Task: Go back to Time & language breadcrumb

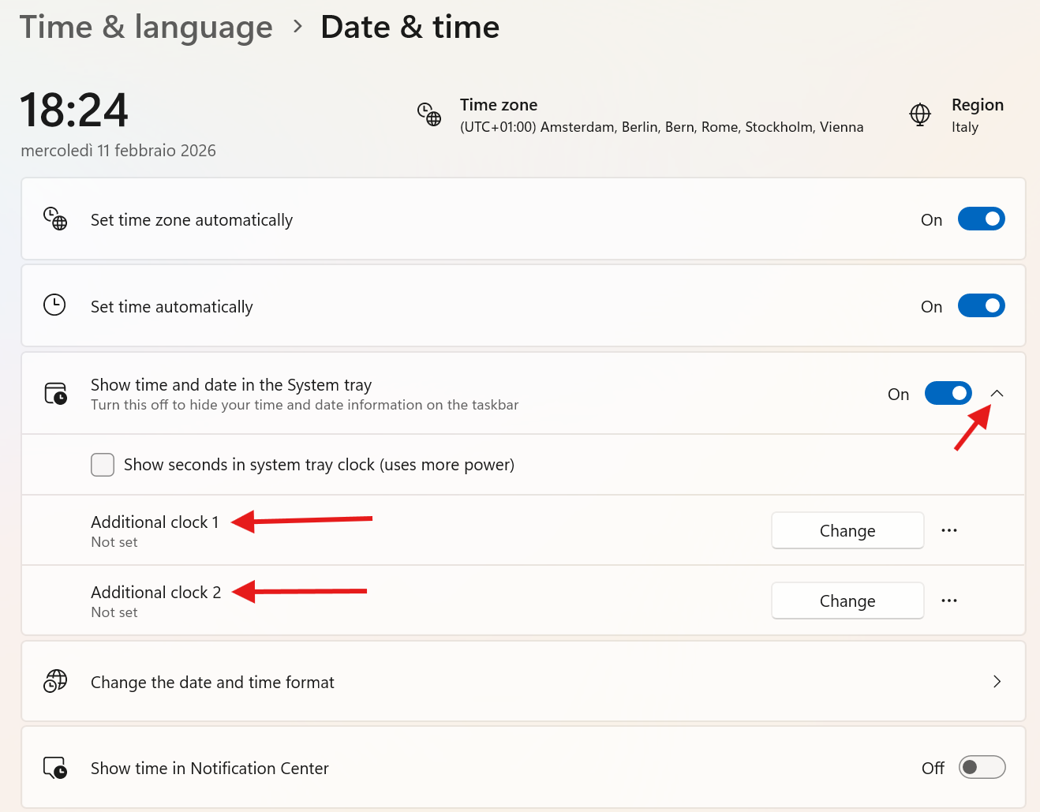Action: pos(146,28)
